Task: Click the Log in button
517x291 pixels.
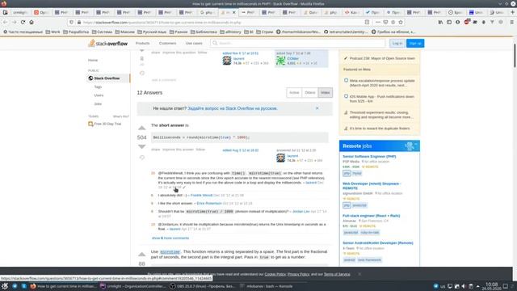Action: (397, 43)
